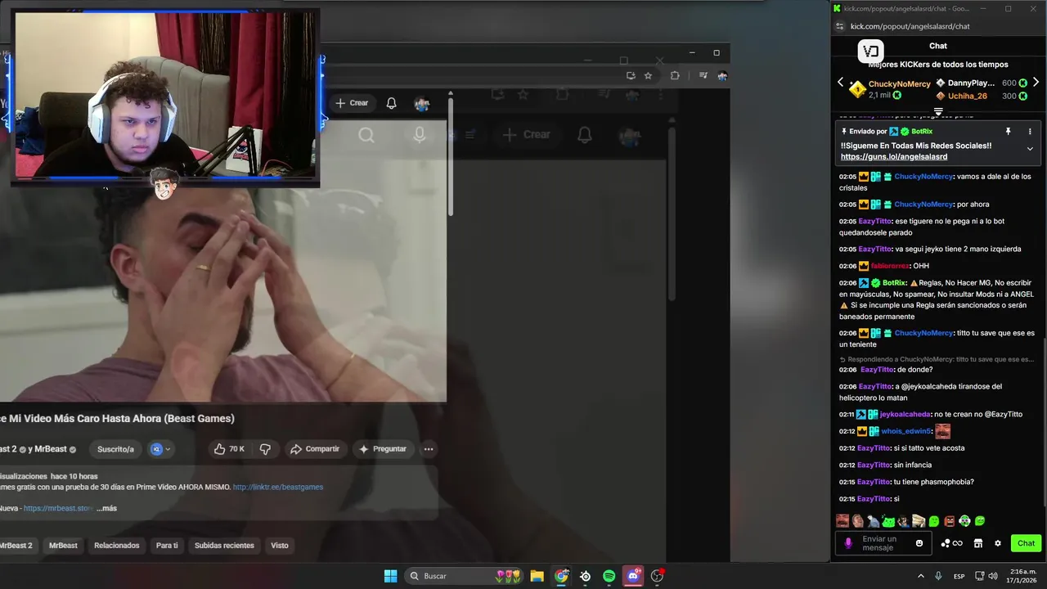Unpin the pinned BotRix message
Screen dimensions: 1047x589
[x=1008, y=131]
